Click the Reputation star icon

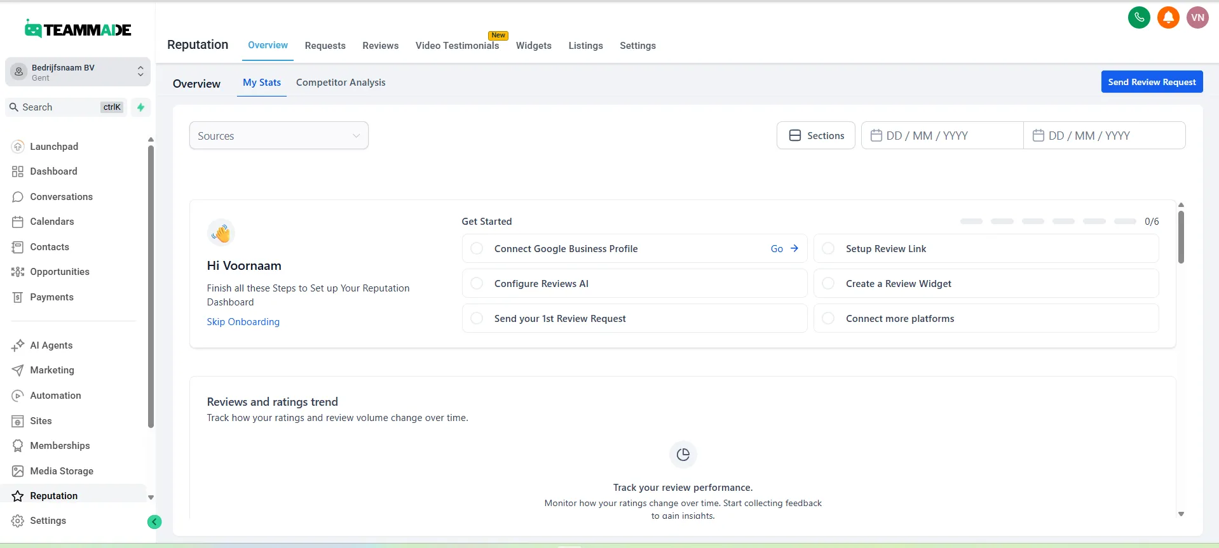click(18, 496)
